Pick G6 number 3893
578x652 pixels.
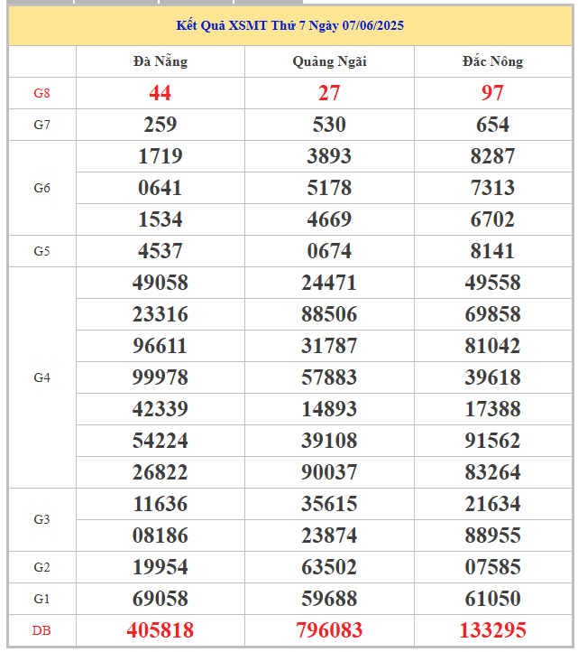click(x=329, y=156)
